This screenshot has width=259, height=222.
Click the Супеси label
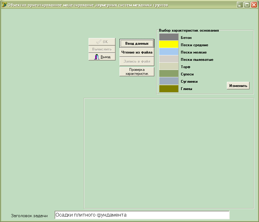[187, 74]
